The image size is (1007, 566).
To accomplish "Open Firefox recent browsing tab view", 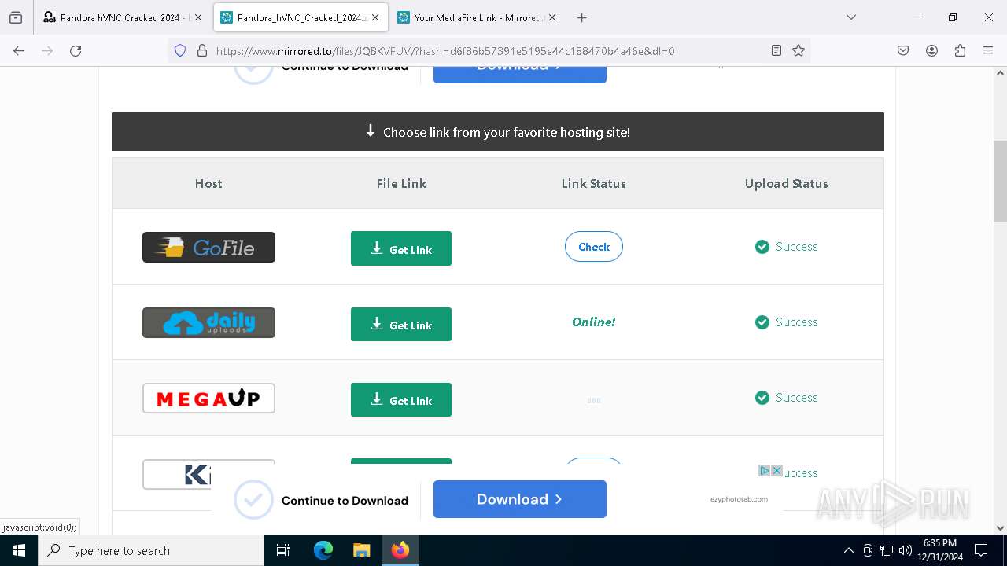I will pyautogui.click(x=16, y=17).
